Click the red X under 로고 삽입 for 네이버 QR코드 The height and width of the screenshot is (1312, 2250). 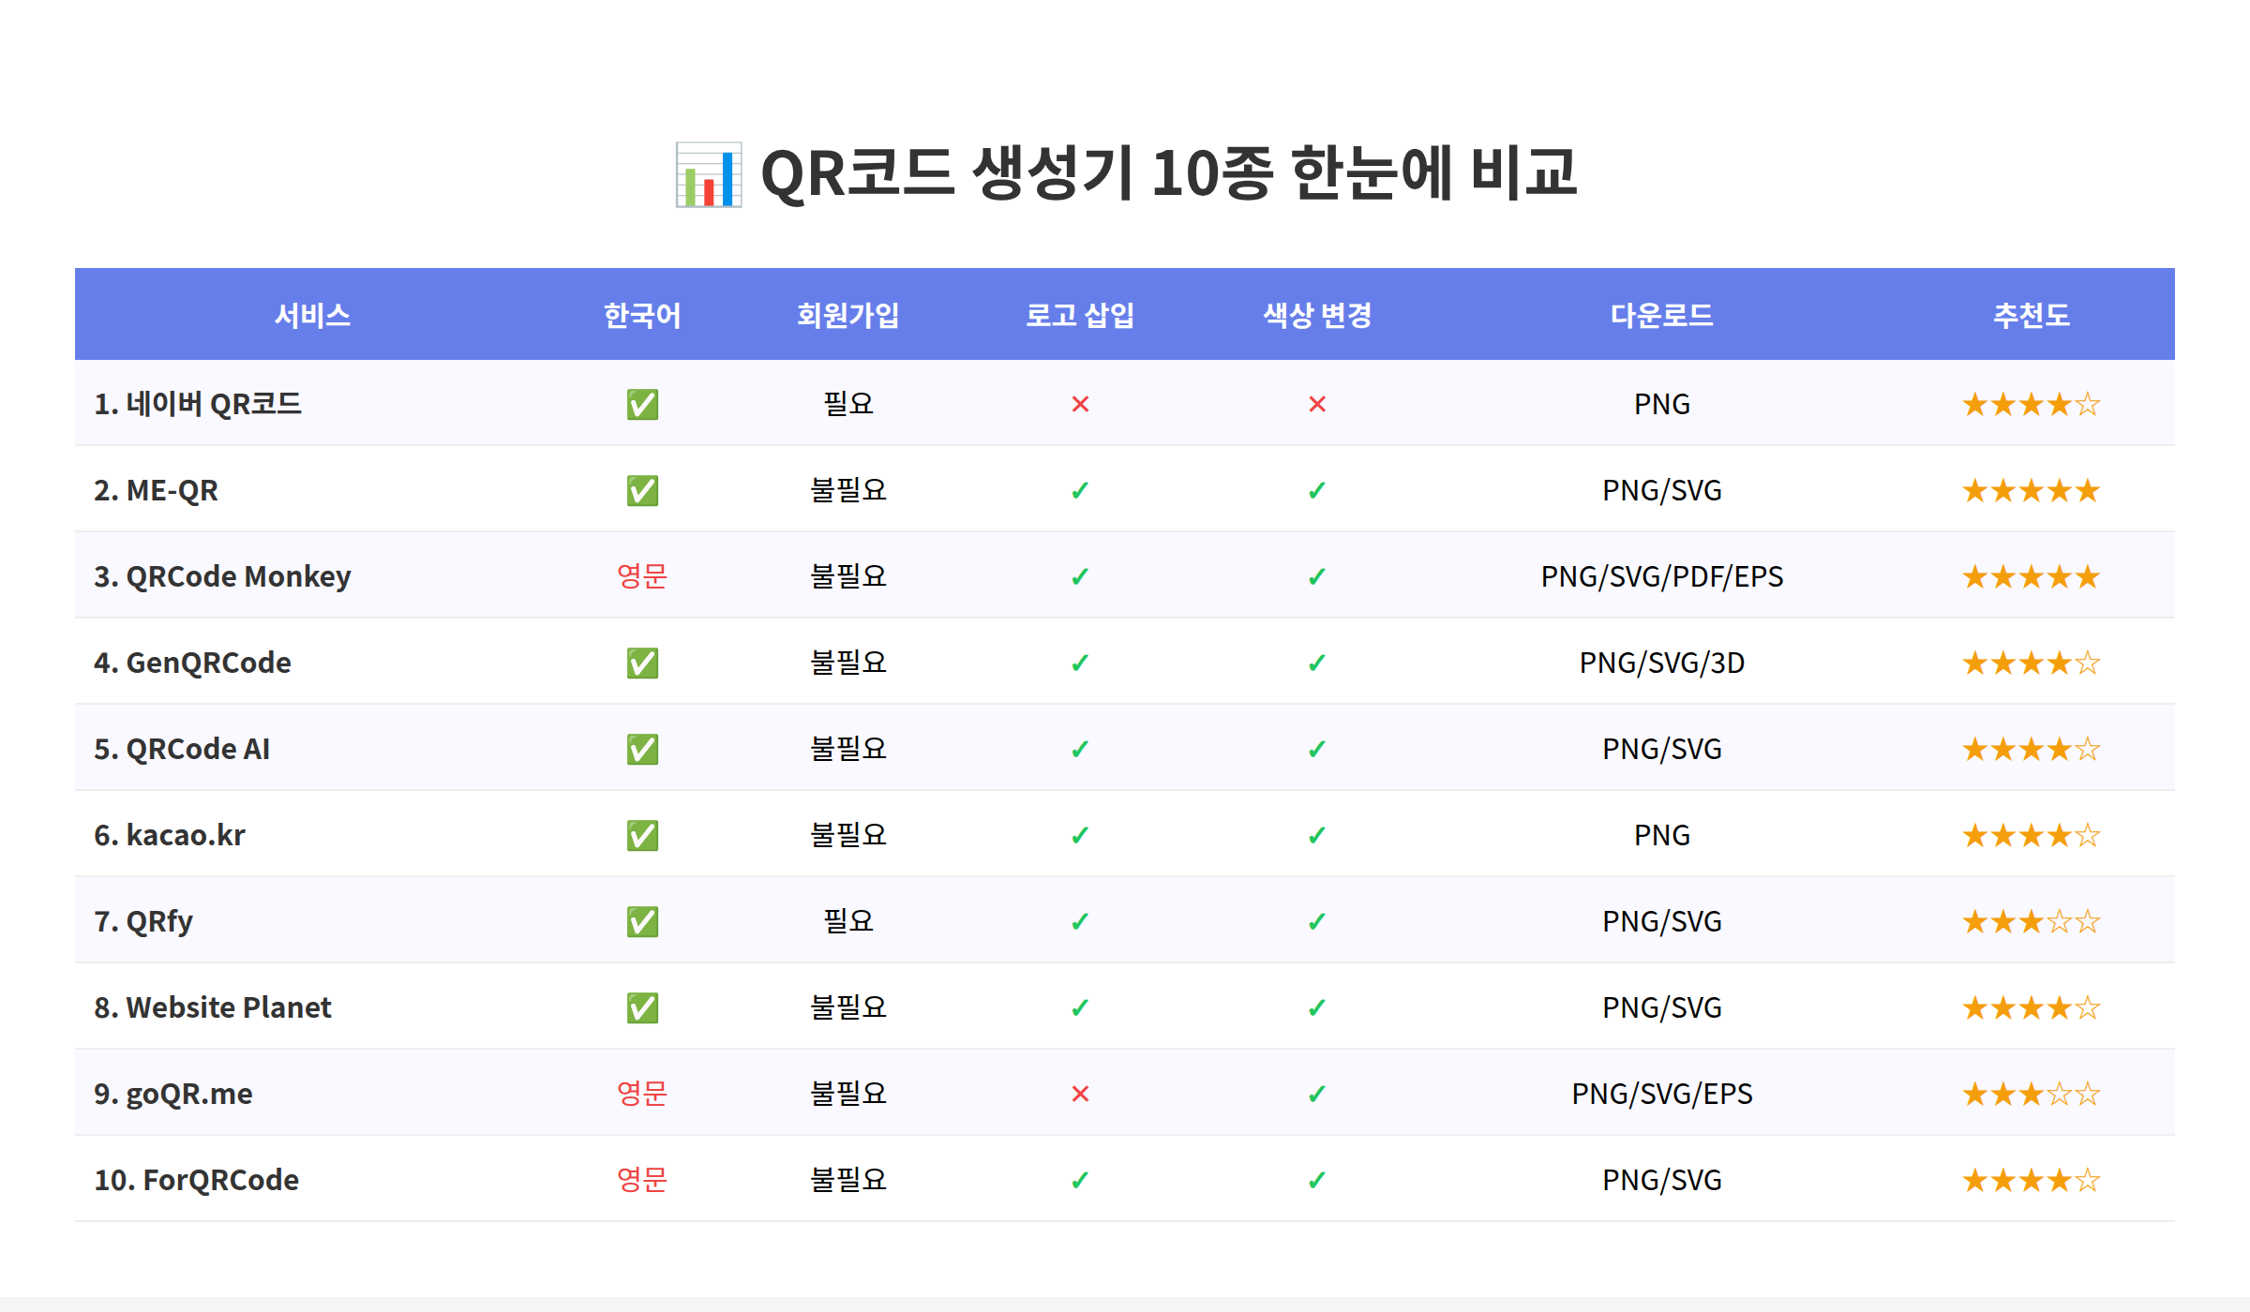(x=1080, y=404)
